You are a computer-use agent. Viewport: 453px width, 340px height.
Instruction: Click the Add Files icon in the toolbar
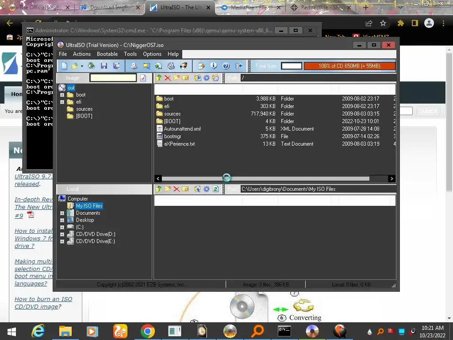(x=201, y=66)
